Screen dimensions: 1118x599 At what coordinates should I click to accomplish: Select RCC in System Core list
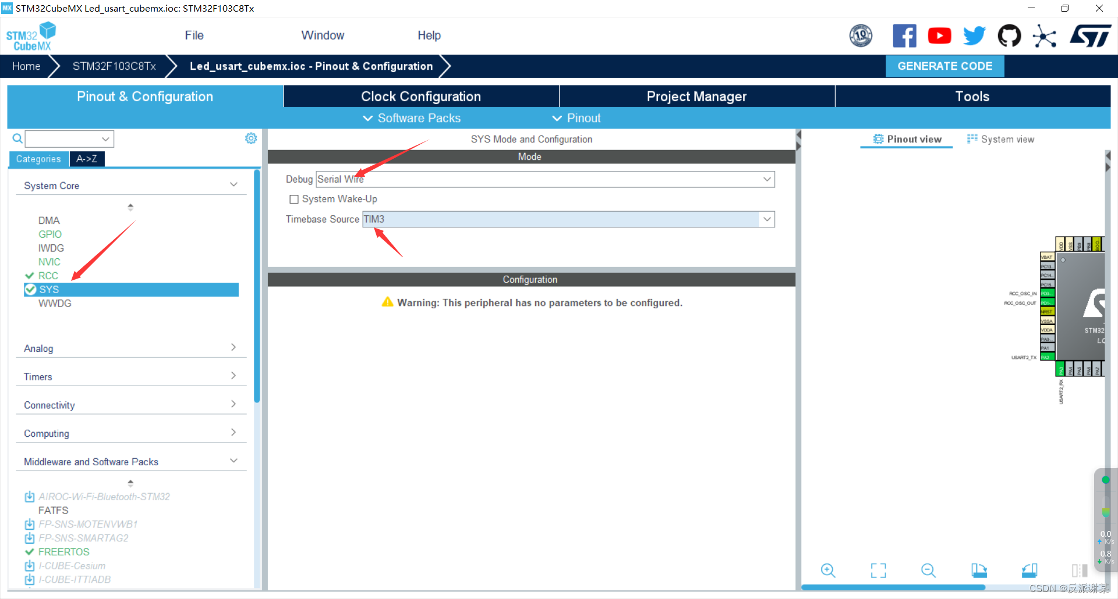(48, 276)
